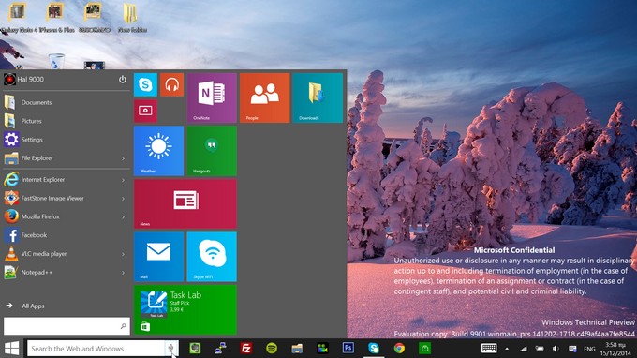Screen dimensions: 637x358
Task: Expand Internet Explorer jump list arrow
Action: (x=123, y=180)
